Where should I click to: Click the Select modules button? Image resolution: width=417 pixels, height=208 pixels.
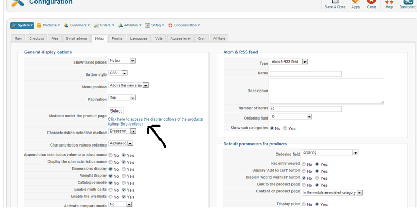click(x=116, y=111)
